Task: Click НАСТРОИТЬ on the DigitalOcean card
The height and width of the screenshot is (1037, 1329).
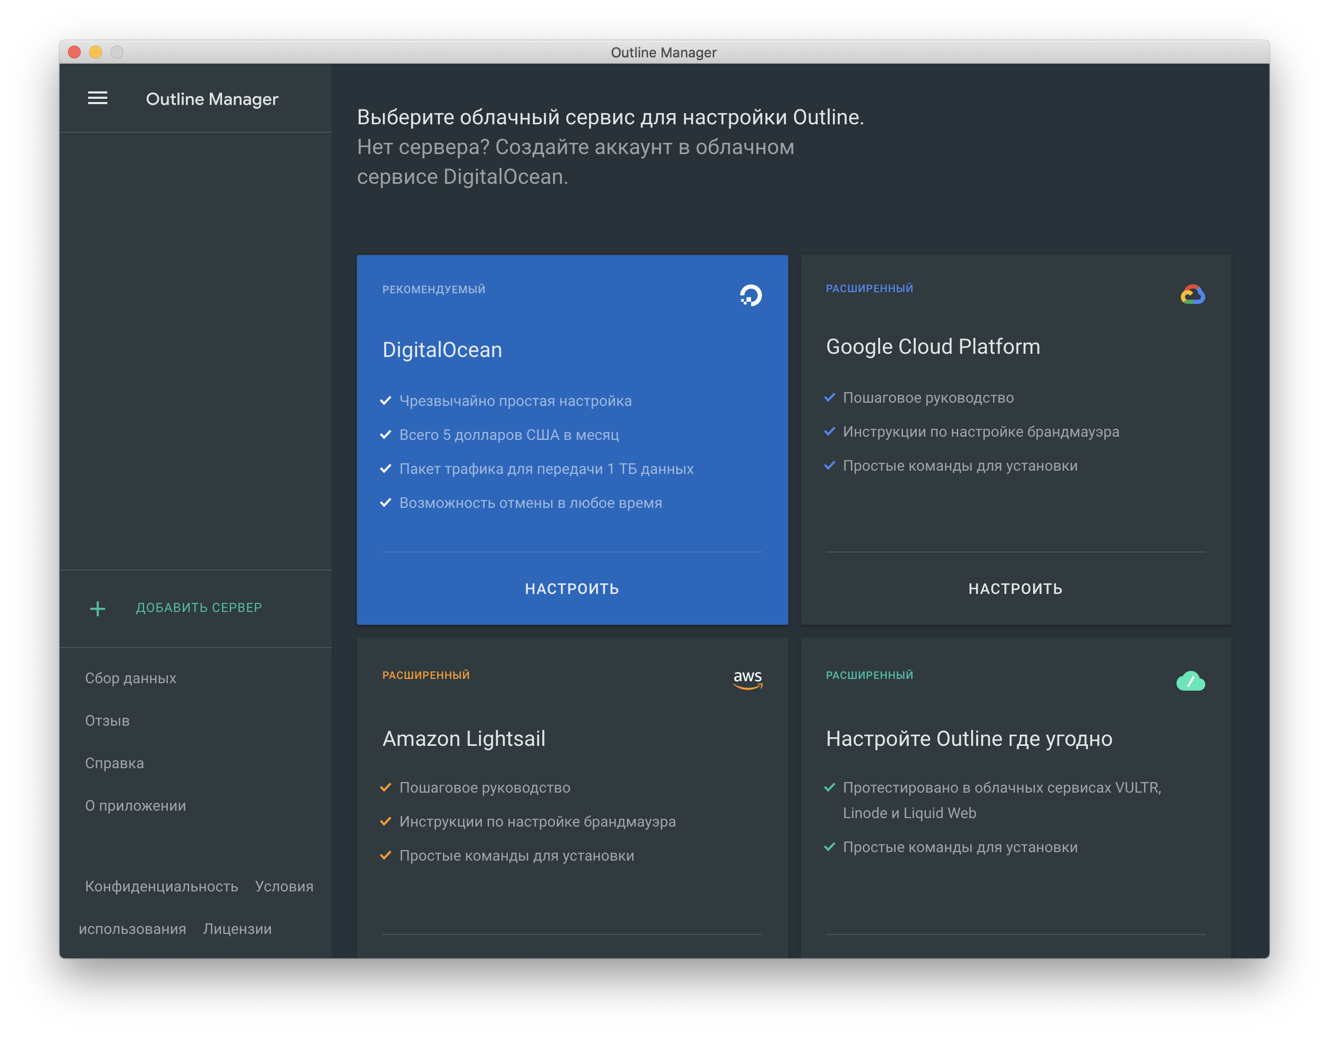Action: pyautogui.click(x=572, y=589)
